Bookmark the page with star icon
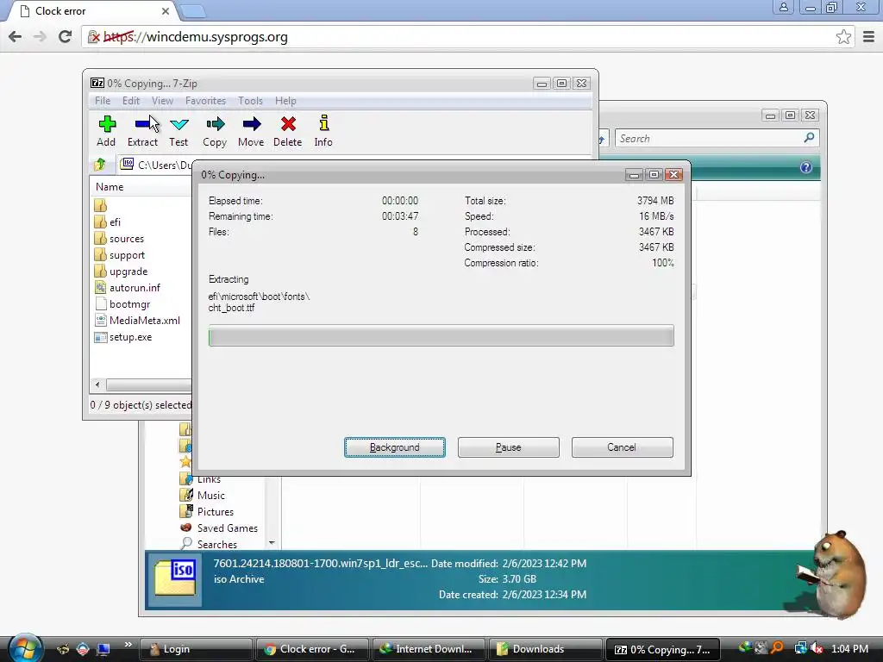 (x=843, y=37)
